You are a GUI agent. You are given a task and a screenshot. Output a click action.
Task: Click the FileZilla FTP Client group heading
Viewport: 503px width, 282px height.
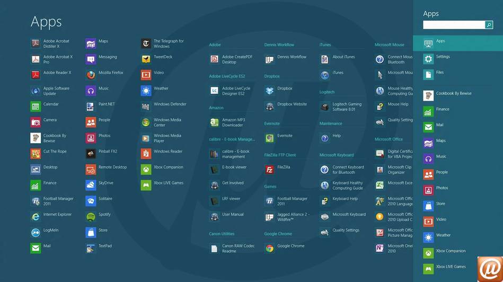click(280, 155)
